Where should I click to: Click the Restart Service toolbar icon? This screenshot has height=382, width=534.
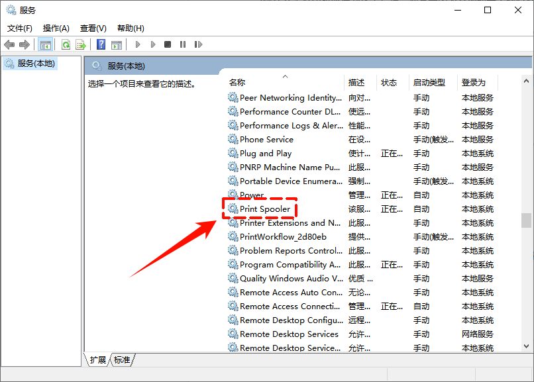click(x=198, y=44)
